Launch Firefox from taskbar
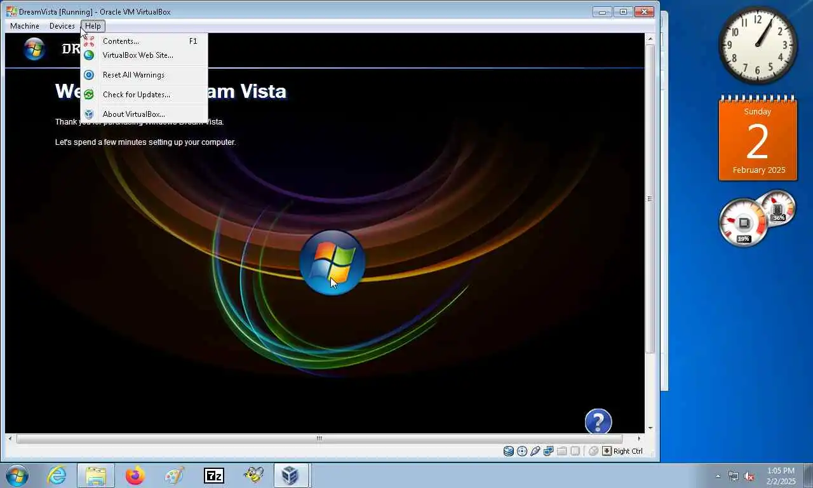The image size is (813, 488). 135,475
